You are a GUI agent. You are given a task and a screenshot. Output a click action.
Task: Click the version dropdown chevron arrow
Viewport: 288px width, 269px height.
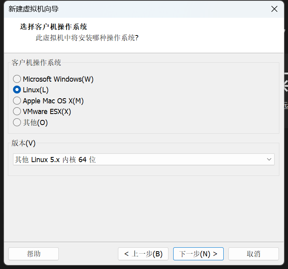click(269, 159)
